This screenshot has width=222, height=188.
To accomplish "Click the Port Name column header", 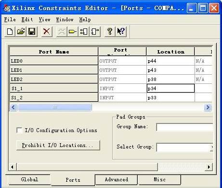I will [54, 52].
